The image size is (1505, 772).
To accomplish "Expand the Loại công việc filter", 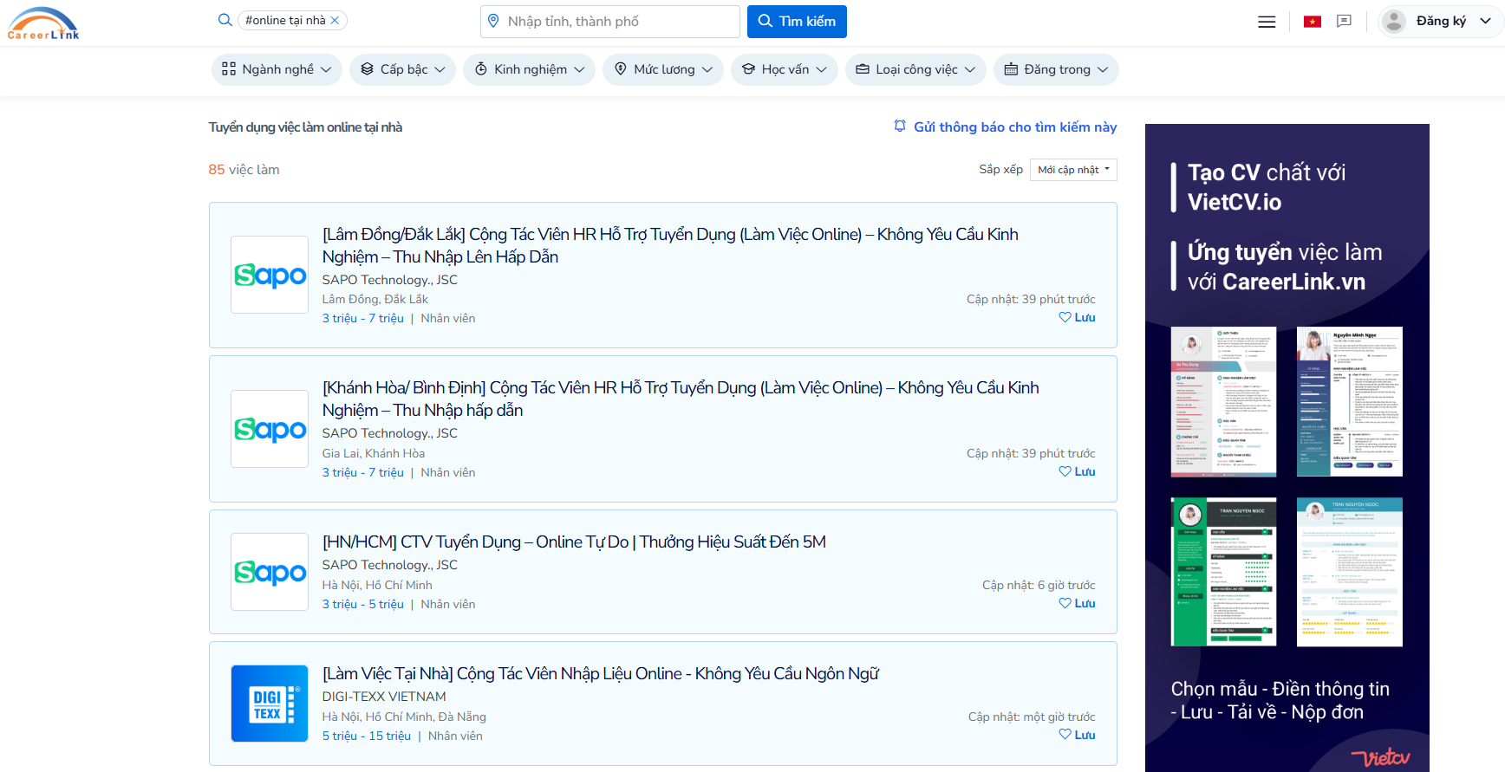I will (915, 69).
